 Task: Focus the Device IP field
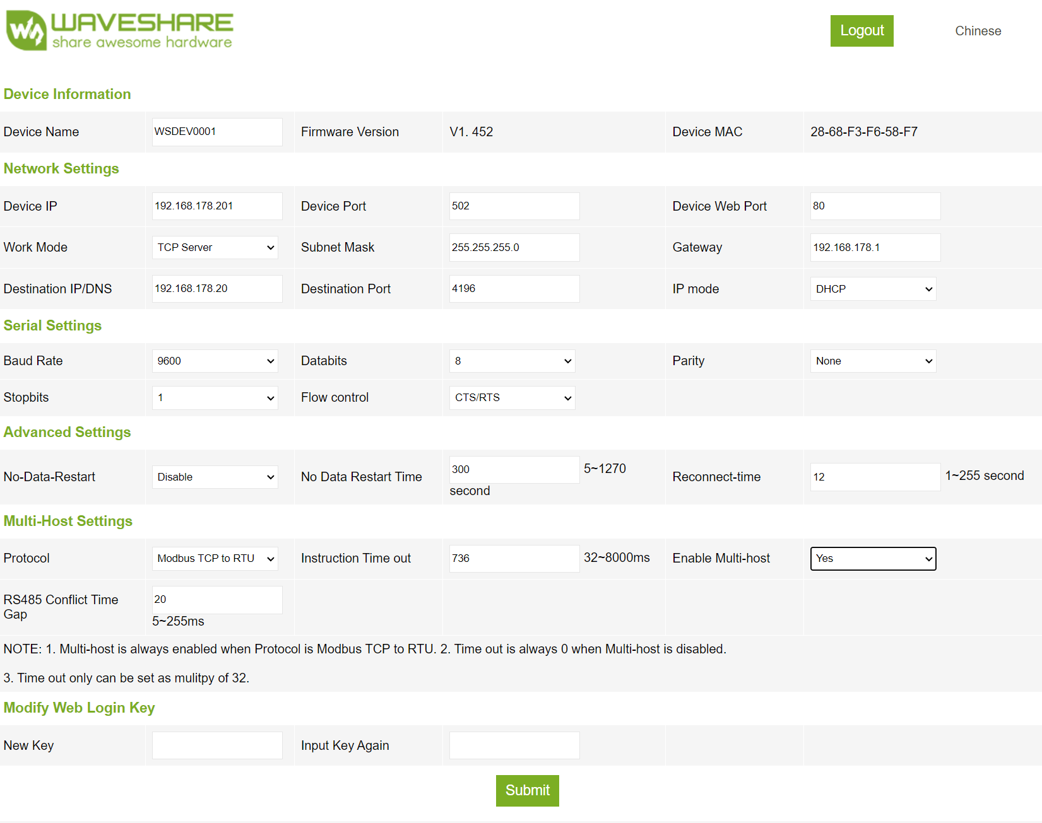tap(216, 206)
